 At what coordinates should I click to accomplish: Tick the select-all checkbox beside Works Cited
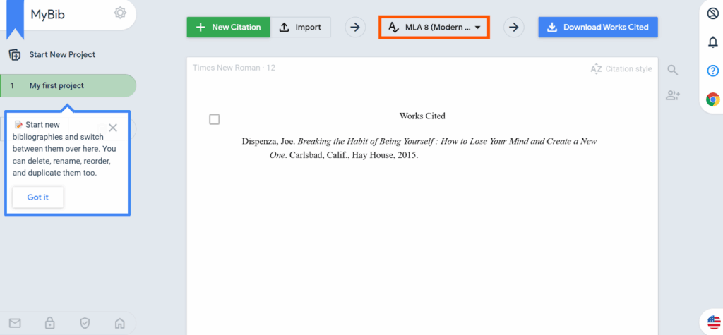click(215, 119)
